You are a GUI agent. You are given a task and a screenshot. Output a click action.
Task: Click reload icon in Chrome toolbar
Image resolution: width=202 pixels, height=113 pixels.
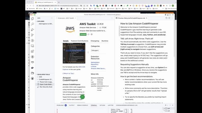[x=33, y=6]
